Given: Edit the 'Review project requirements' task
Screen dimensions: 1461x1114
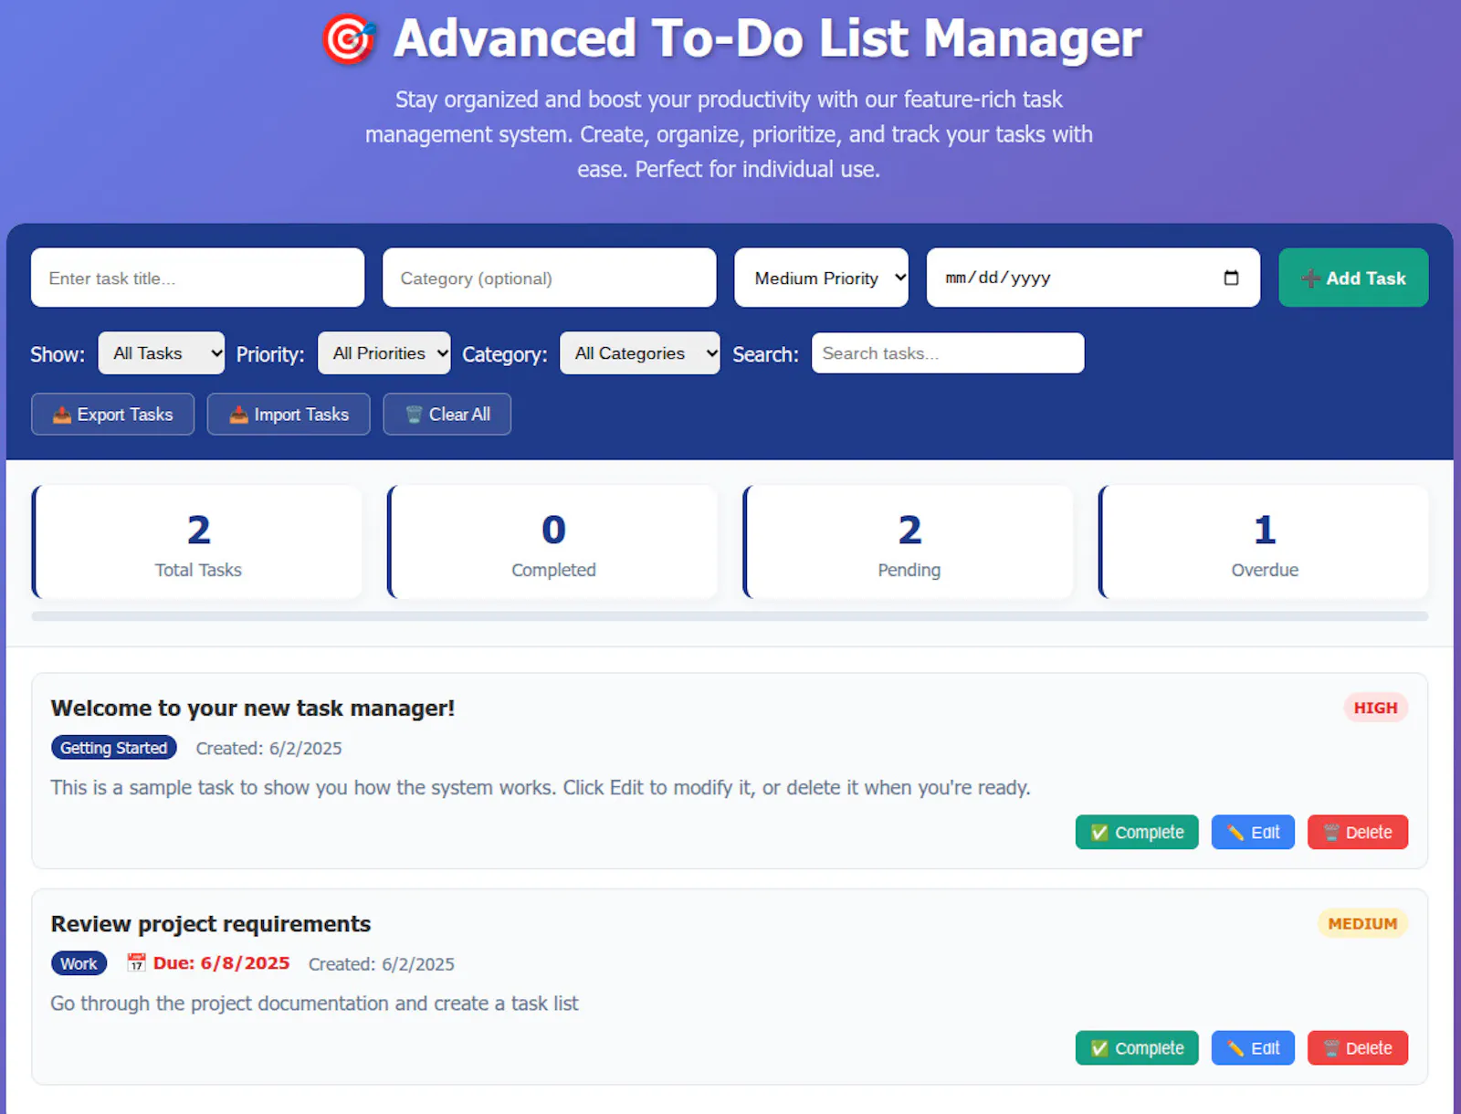Looking at the screenshot, I should [1253, 1047].
